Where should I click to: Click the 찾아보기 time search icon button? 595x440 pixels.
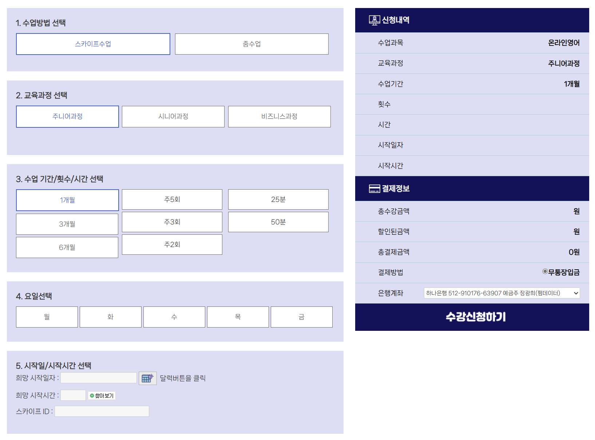102,396
